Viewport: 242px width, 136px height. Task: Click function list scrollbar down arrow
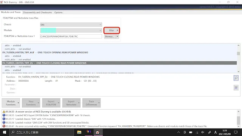point(239,71)
